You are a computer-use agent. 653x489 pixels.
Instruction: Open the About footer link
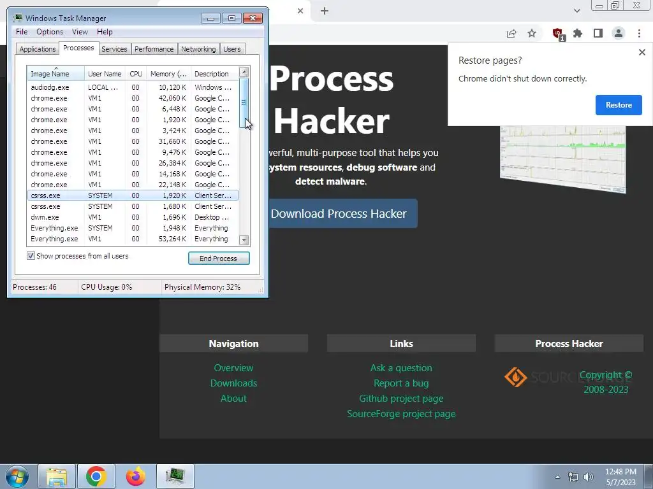pyautogui.click(x=233, y=399)
